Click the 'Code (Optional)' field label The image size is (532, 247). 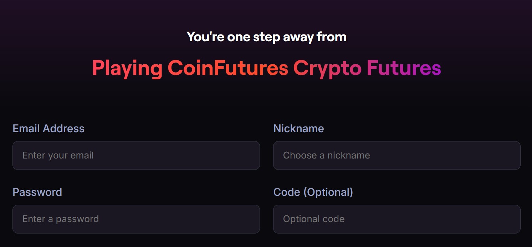[x=313, y=192]
